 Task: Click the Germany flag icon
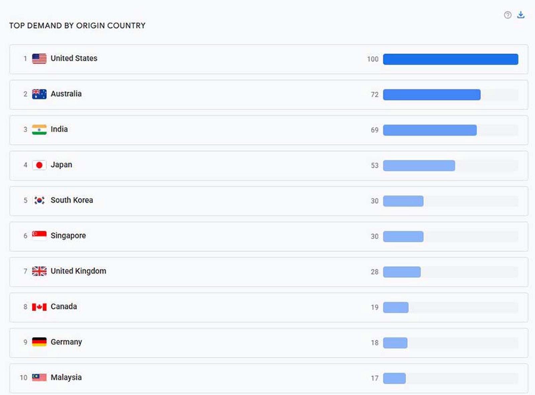point(39,342)
